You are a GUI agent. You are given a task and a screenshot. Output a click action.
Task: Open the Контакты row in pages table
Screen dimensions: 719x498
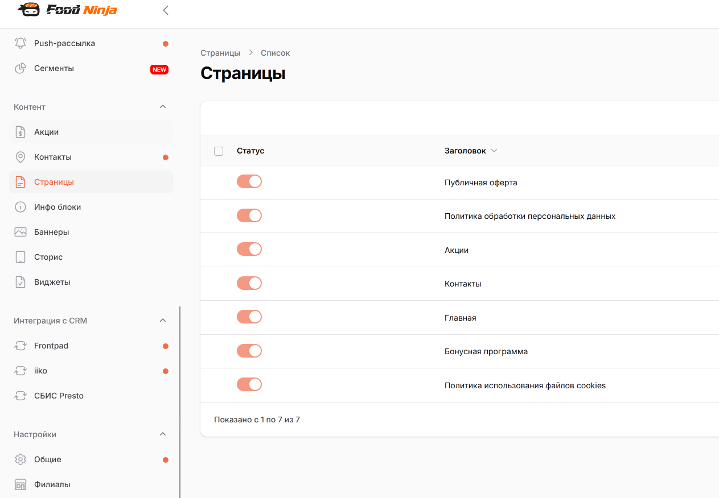click(x=463, y=284)
